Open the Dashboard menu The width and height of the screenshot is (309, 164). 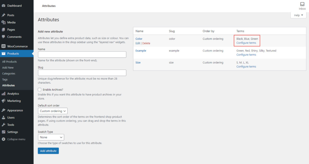click(x=14, y=6)
